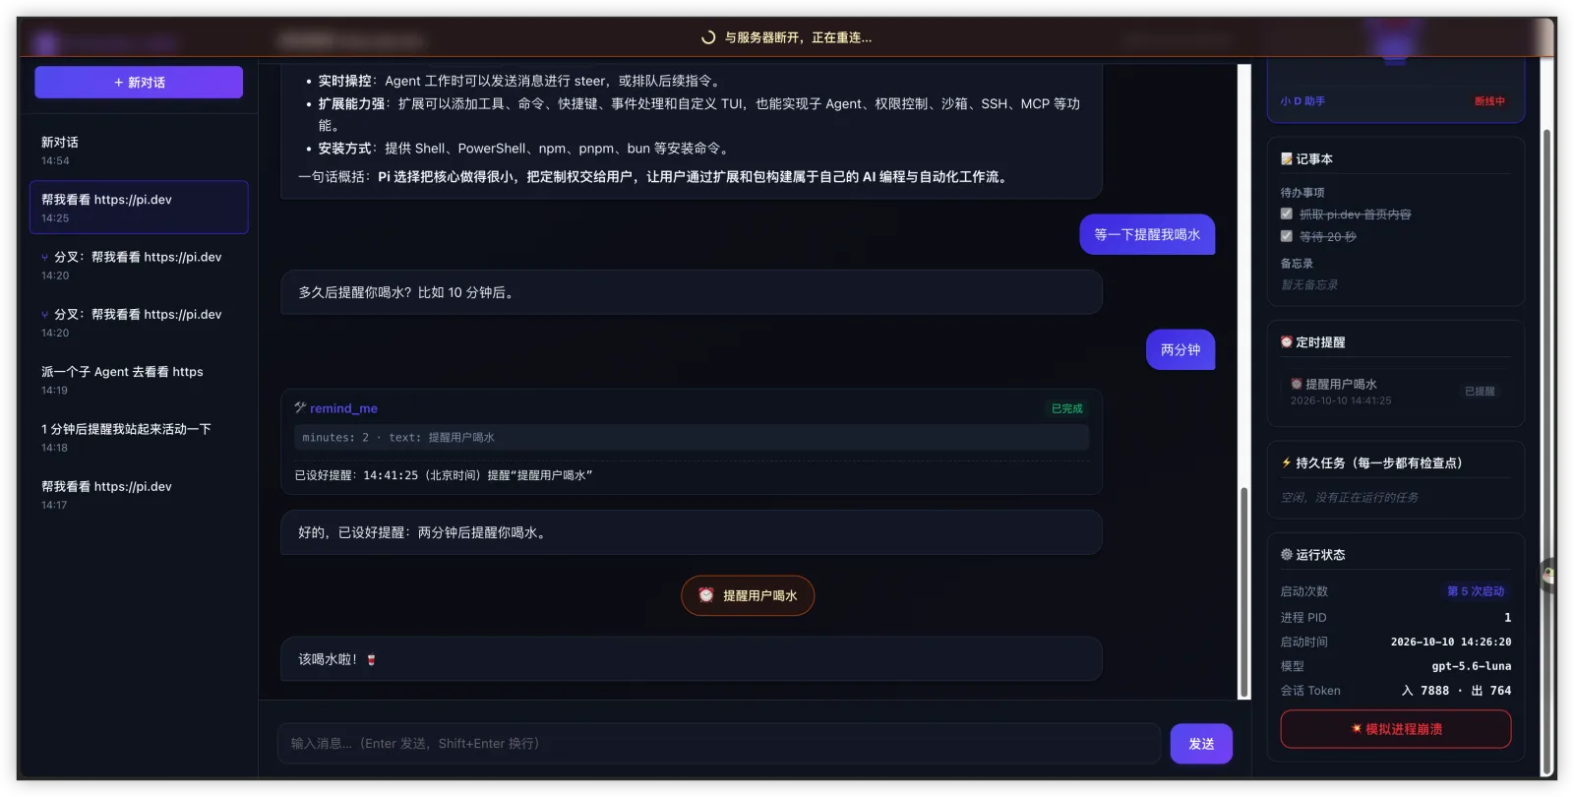Click the startup time 2026-10-10 14:26:20
The width and height of the screenshot is (1574, 797).
click(x=1451, y=642)
